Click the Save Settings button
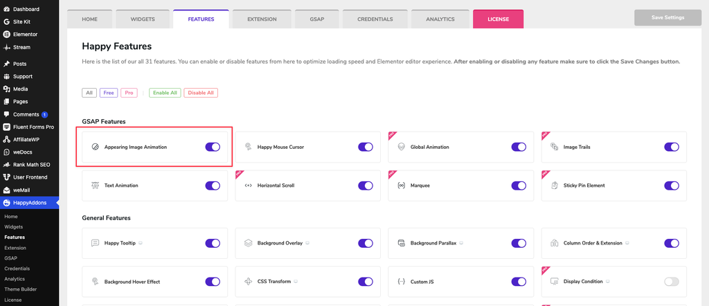This screenshot has width=709, height=306. pos(668,17)
